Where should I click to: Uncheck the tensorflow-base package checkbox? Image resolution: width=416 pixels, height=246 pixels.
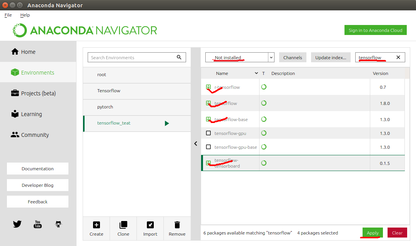coord(208,119)
